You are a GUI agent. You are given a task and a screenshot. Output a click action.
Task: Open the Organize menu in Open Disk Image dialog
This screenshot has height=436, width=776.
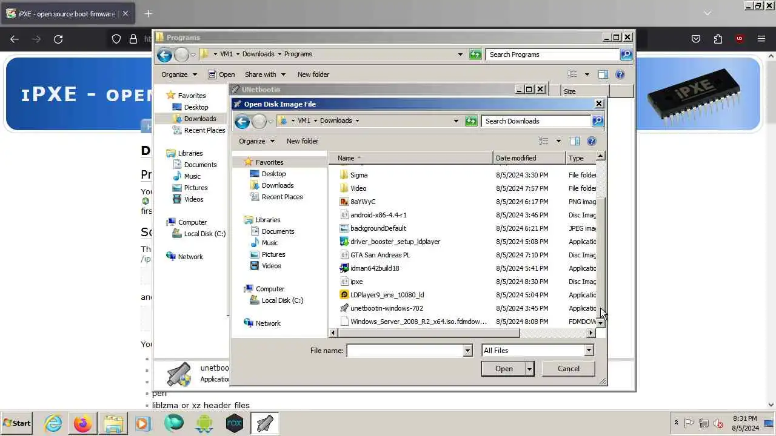[x=257, y=141]
